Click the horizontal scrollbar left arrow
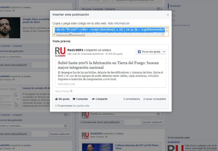The width and height of the screenshot is (218, 151). point(54,34)
